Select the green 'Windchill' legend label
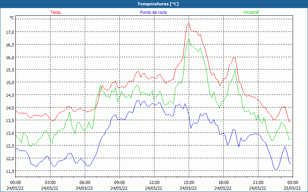The width and height of the screenshot is (308, 192). 251,12
